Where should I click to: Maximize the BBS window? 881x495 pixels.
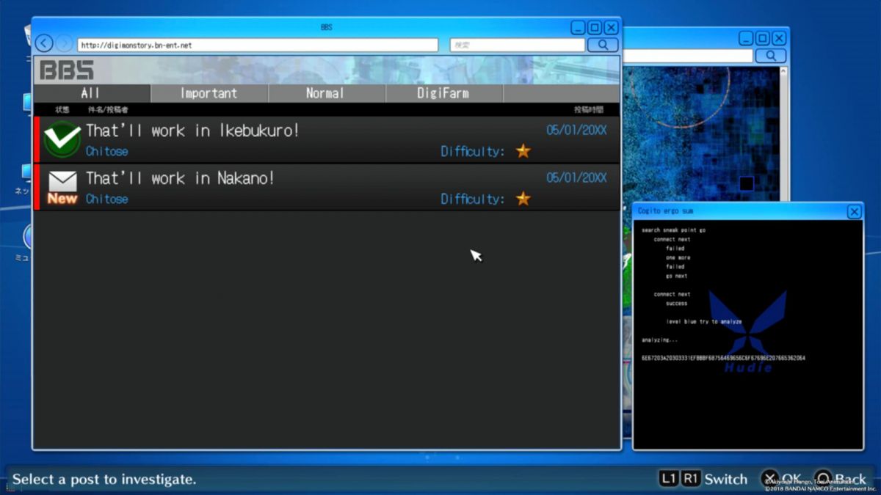[595, 28]
